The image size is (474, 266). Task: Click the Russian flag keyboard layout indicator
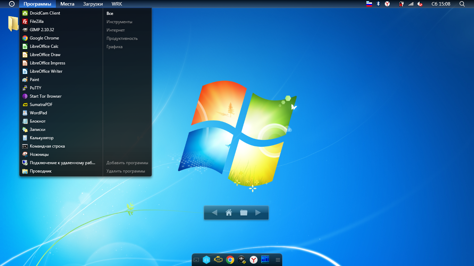[x=369, y=4]
